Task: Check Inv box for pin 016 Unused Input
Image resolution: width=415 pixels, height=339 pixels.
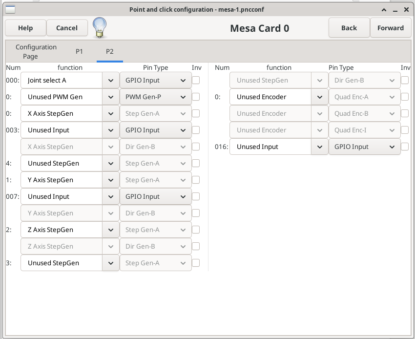Action: pyautogui.click(x=405, y=147)
